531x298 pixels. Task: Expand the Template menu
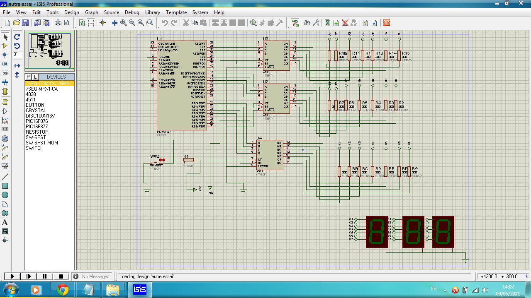coord(176,12)
